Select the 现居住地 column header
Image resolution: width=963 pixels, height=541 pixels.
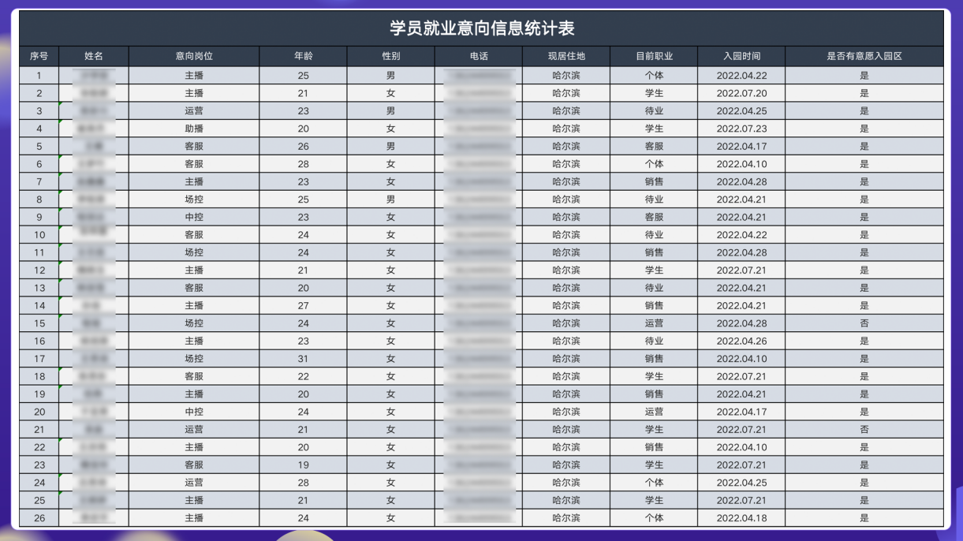pos(565,56)
